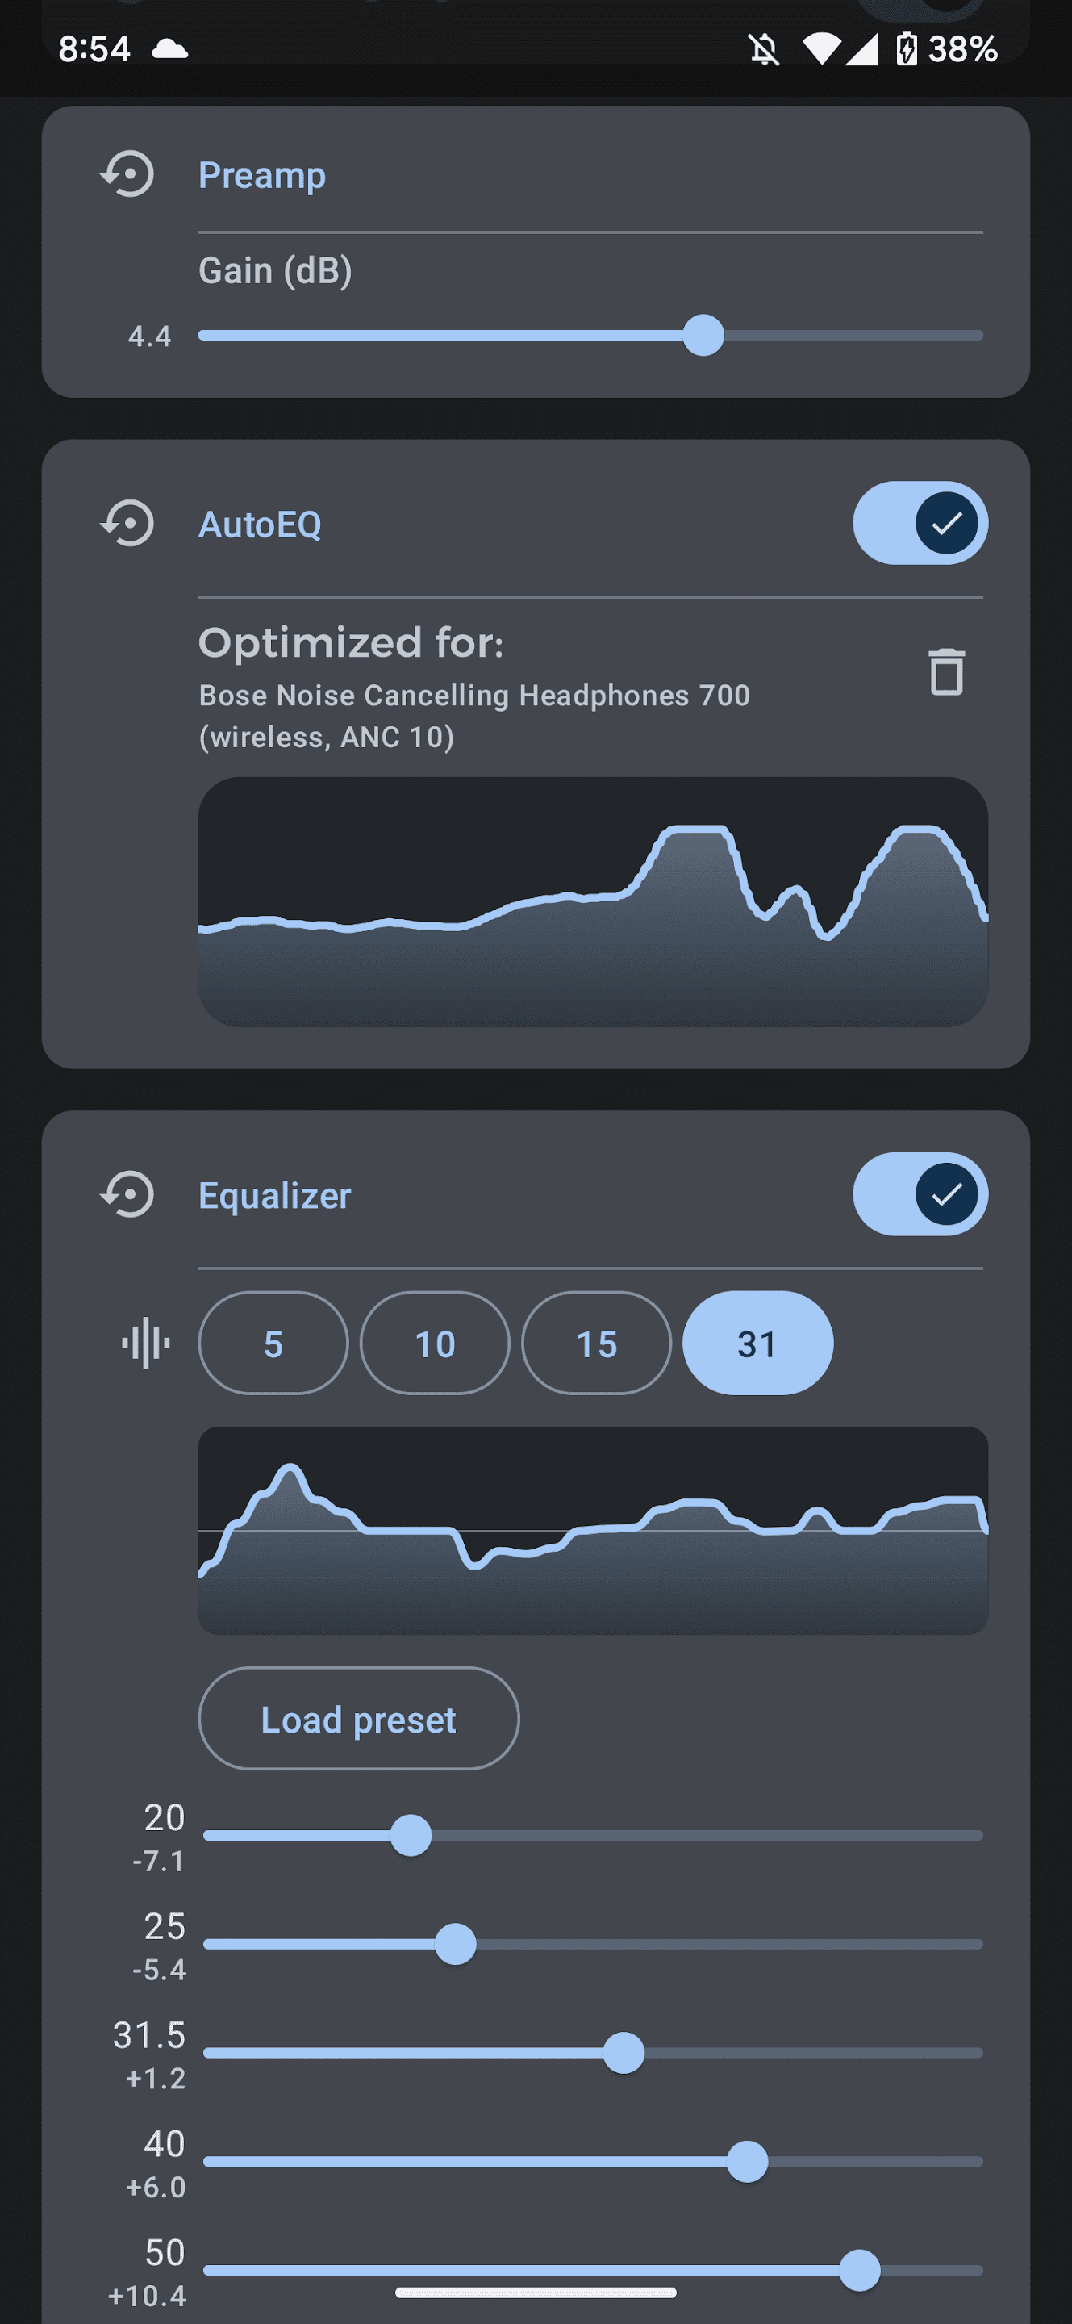Click the 20 Hz band slider handle
The image size is (1072, 2324).
coord(411,1836)
